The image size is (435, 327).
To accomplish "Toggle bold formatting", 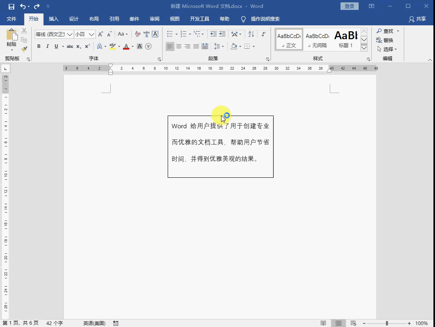I will (39, 46).
